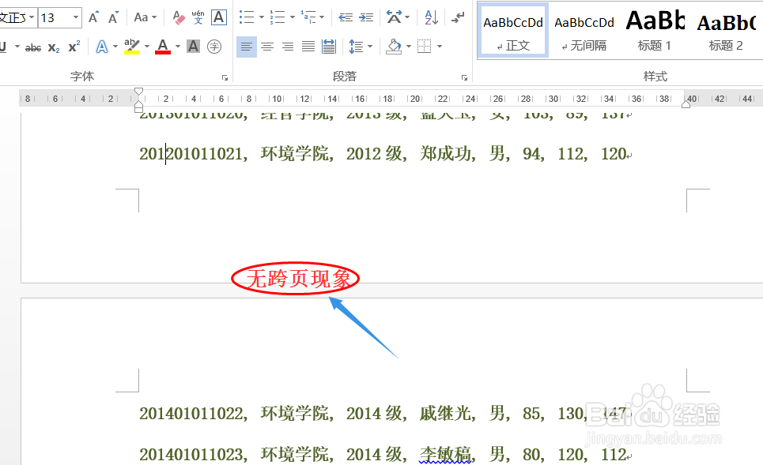Apply red Font Color to the text

162,46
